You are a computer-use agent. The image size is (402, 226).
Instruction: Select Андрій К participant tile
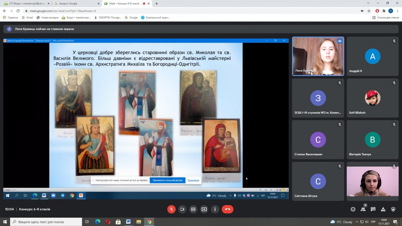(x=373, y=56)
